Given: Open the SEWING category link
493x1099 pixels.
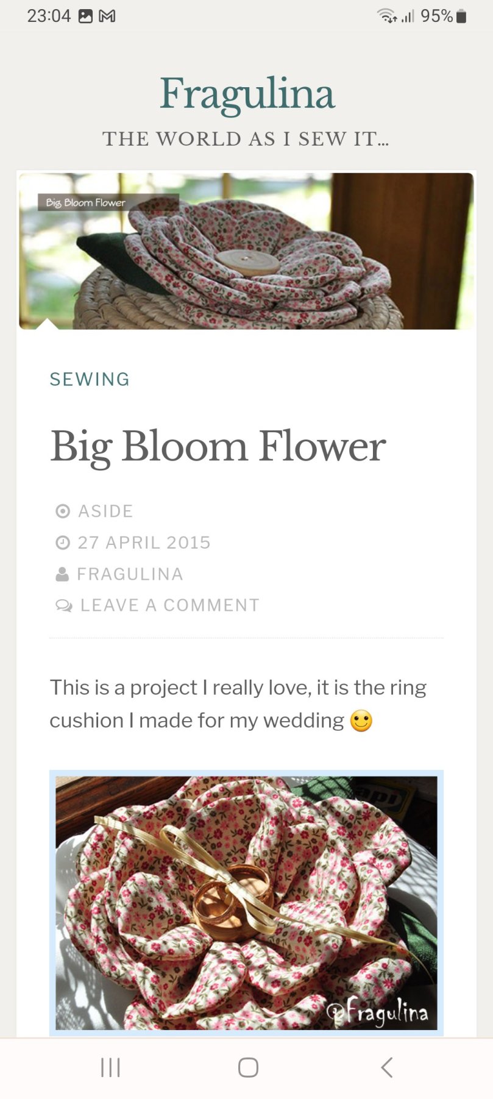Looking at the screenshot, I should (90, 379).
